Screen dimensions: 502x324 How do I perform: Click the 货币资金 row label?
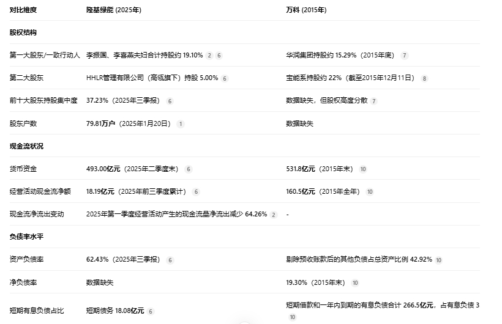tap(23, 169)
